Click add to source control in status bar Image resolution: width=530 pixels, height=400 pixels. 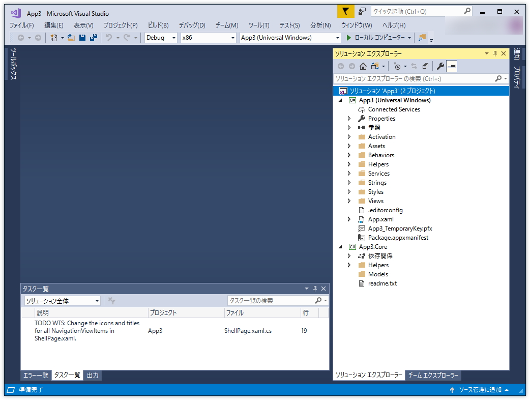click(x=480, y=390)
